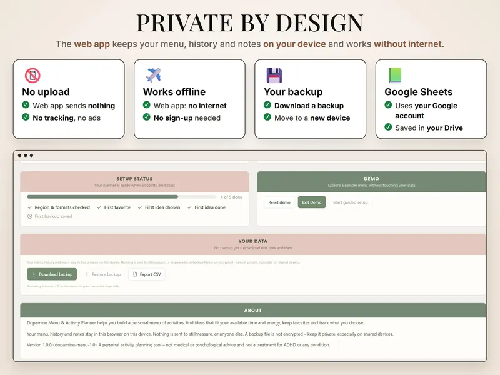500x375 pixels.
Task: Click green checkmark beside Uses your Google account
Action: pyautogui.click(x=388, y=104)
